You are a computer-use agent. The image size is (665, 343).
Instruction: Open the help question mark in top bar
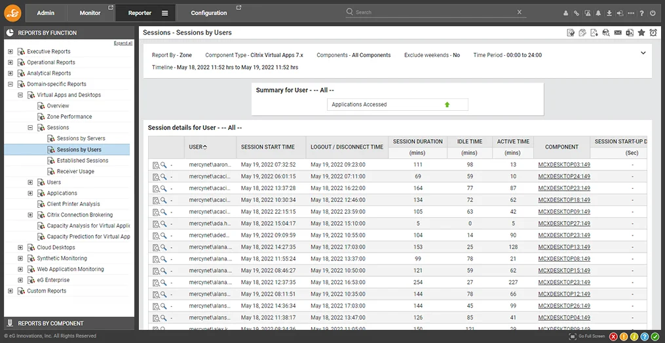pyautogui.click(x=642, y=13)
